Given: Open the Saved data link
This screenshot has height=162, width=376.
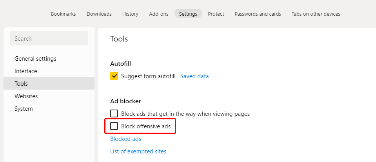Looking at the screenshot, I should point(194,76).
